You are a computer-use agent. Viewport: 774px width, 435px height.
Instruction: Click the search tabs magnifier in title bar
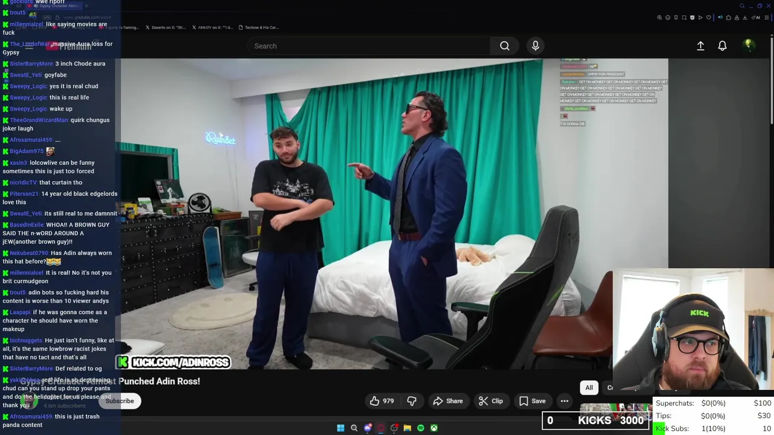pyautogui.click(x=742, y=6)
